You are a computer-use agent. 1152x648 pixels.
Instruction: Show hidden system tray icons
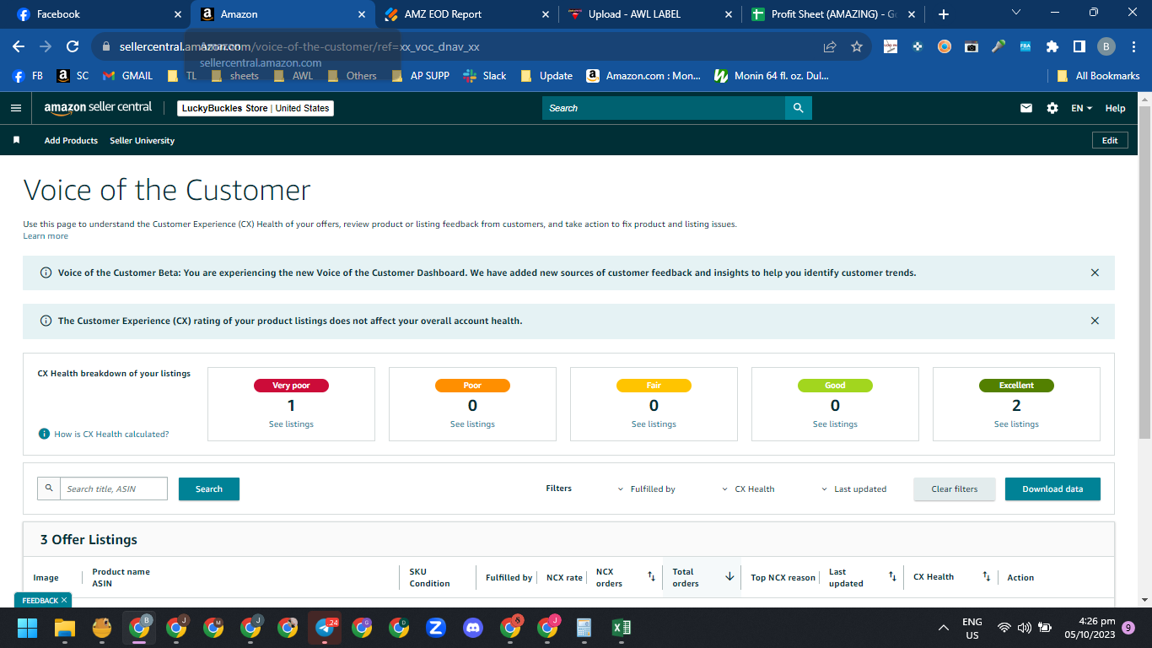944,628
